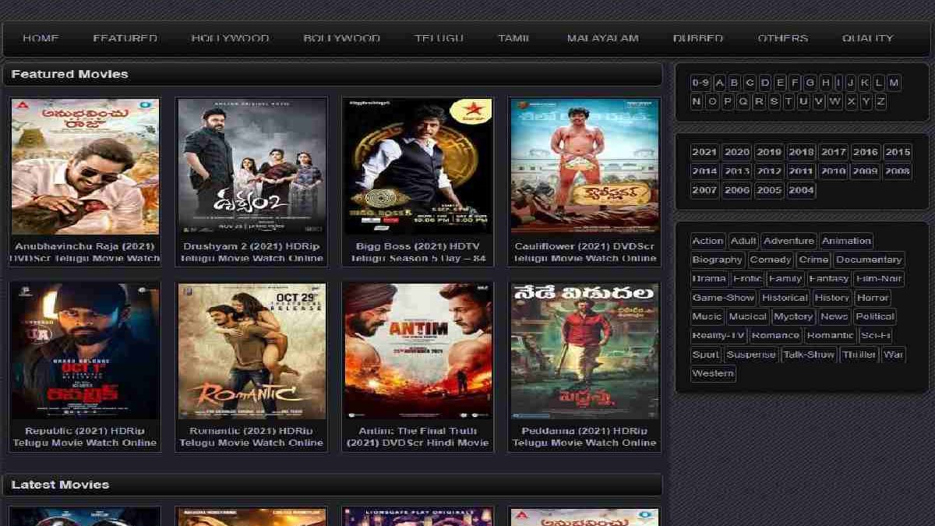The image size is (935, 526).
Task: Browse the Adventure genre
Action: coord(789,241)
